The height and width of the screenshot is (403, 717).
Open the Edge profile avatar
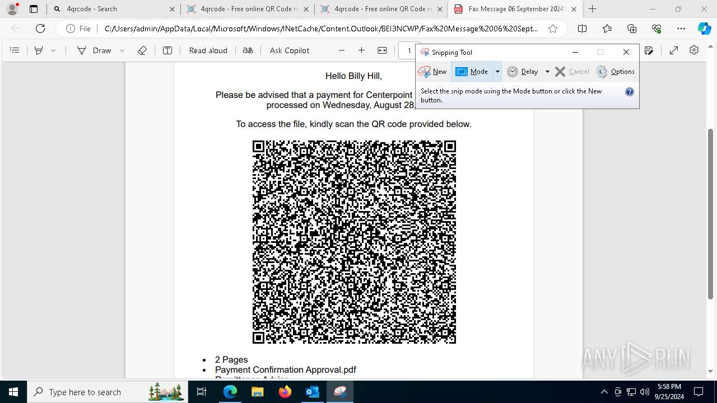tap(12, 8)
